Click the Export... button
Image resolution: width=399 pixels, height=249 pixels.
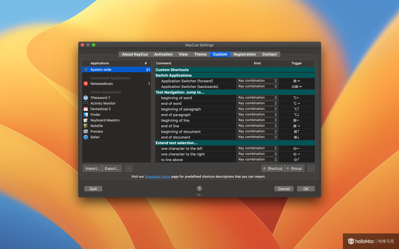[112, 168]
